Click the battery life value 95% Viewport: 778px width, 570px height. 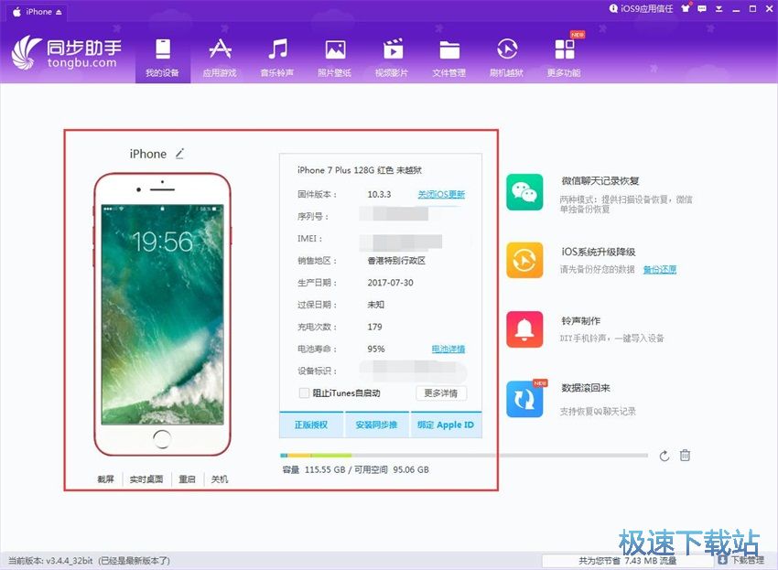coord(376,350)
